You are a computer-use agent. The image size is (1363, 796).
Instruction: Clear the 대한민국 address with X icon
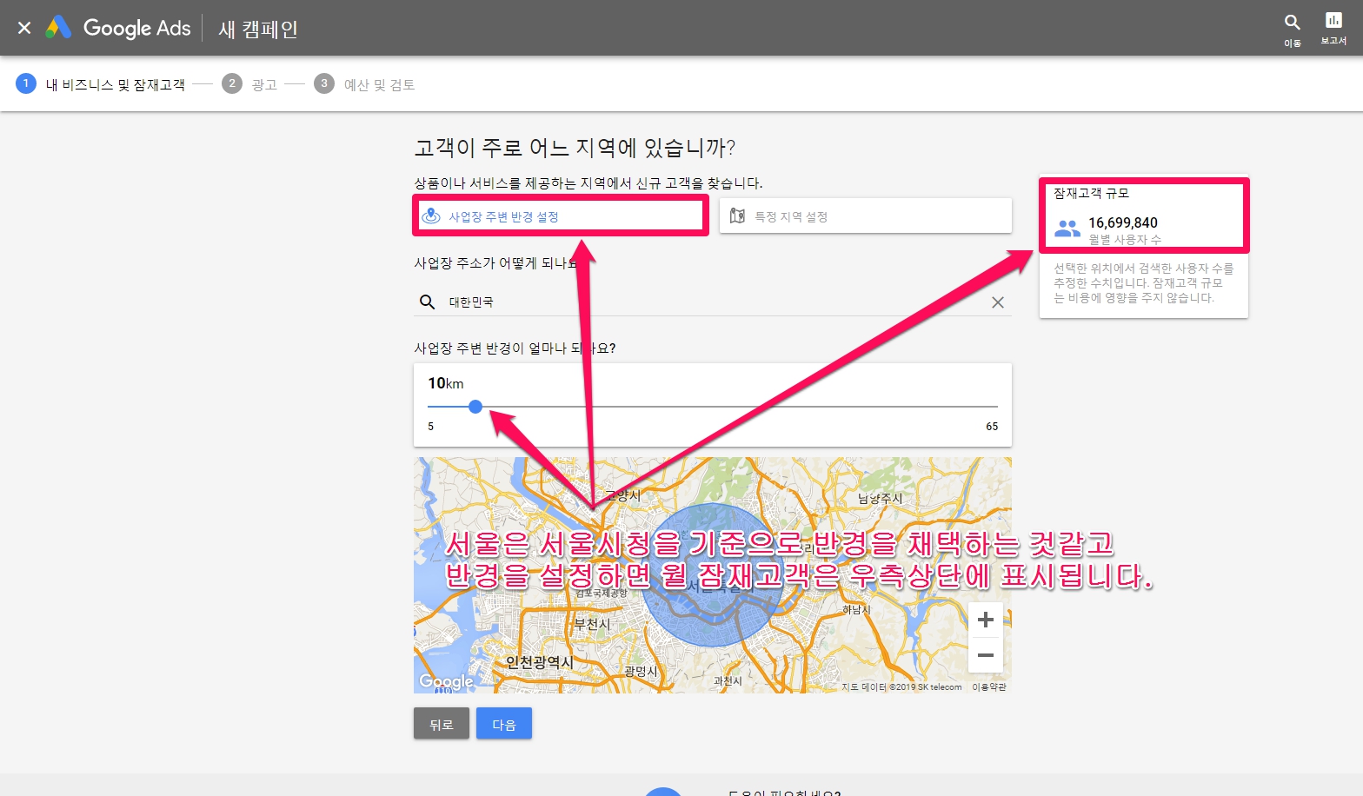997,302
